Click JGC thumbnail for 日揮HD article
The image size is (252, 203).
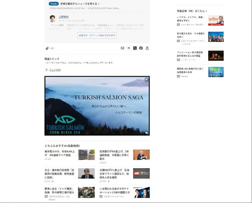(x=141, y=173)
